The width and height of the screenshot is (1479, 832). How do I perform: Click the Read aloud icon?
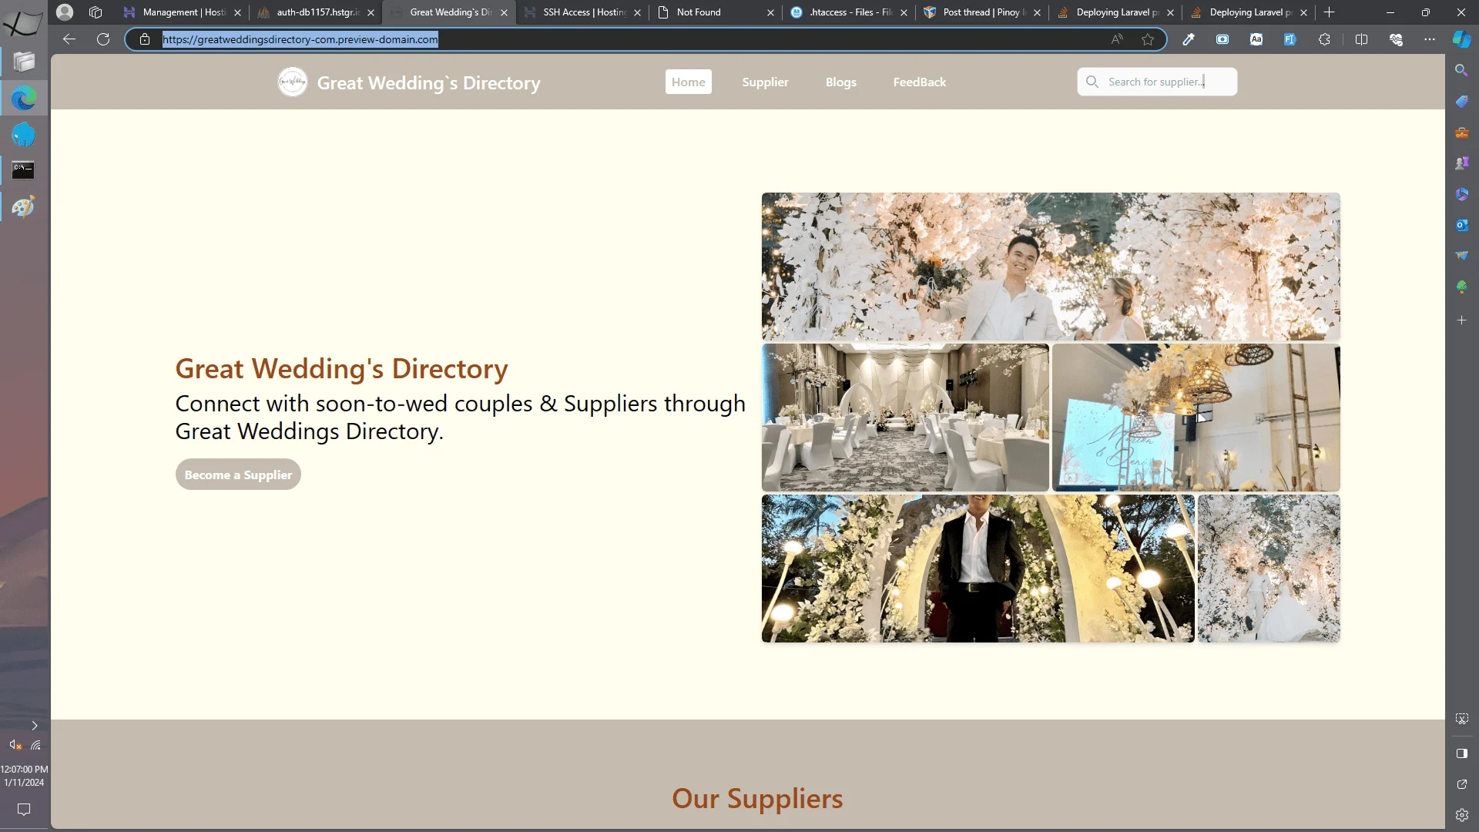point(1117,39)
